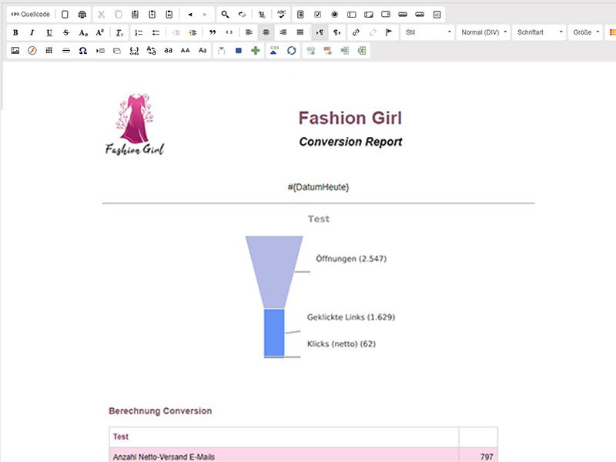Click the green plus icon
Image resolution: width=616 pixels, height=462 pixels.
(x=256, y=51)
